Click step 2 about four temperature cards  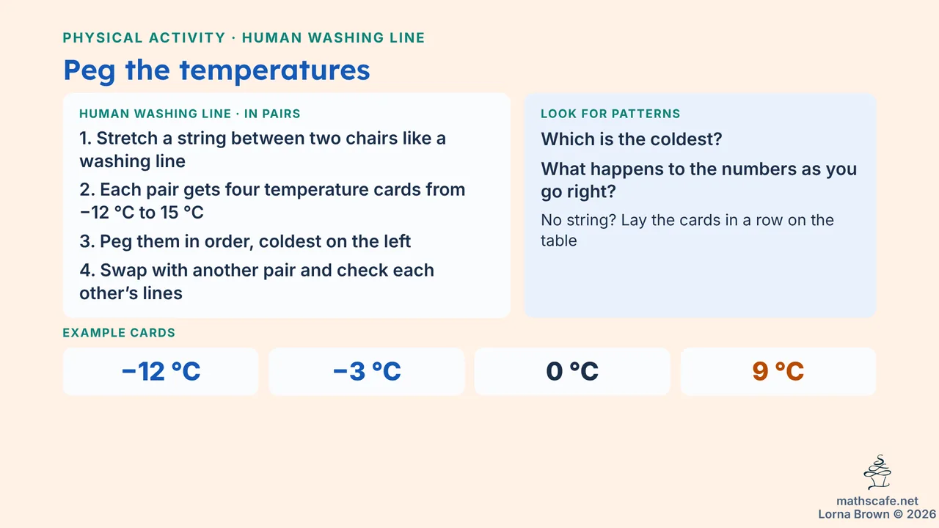coord(272,200)
